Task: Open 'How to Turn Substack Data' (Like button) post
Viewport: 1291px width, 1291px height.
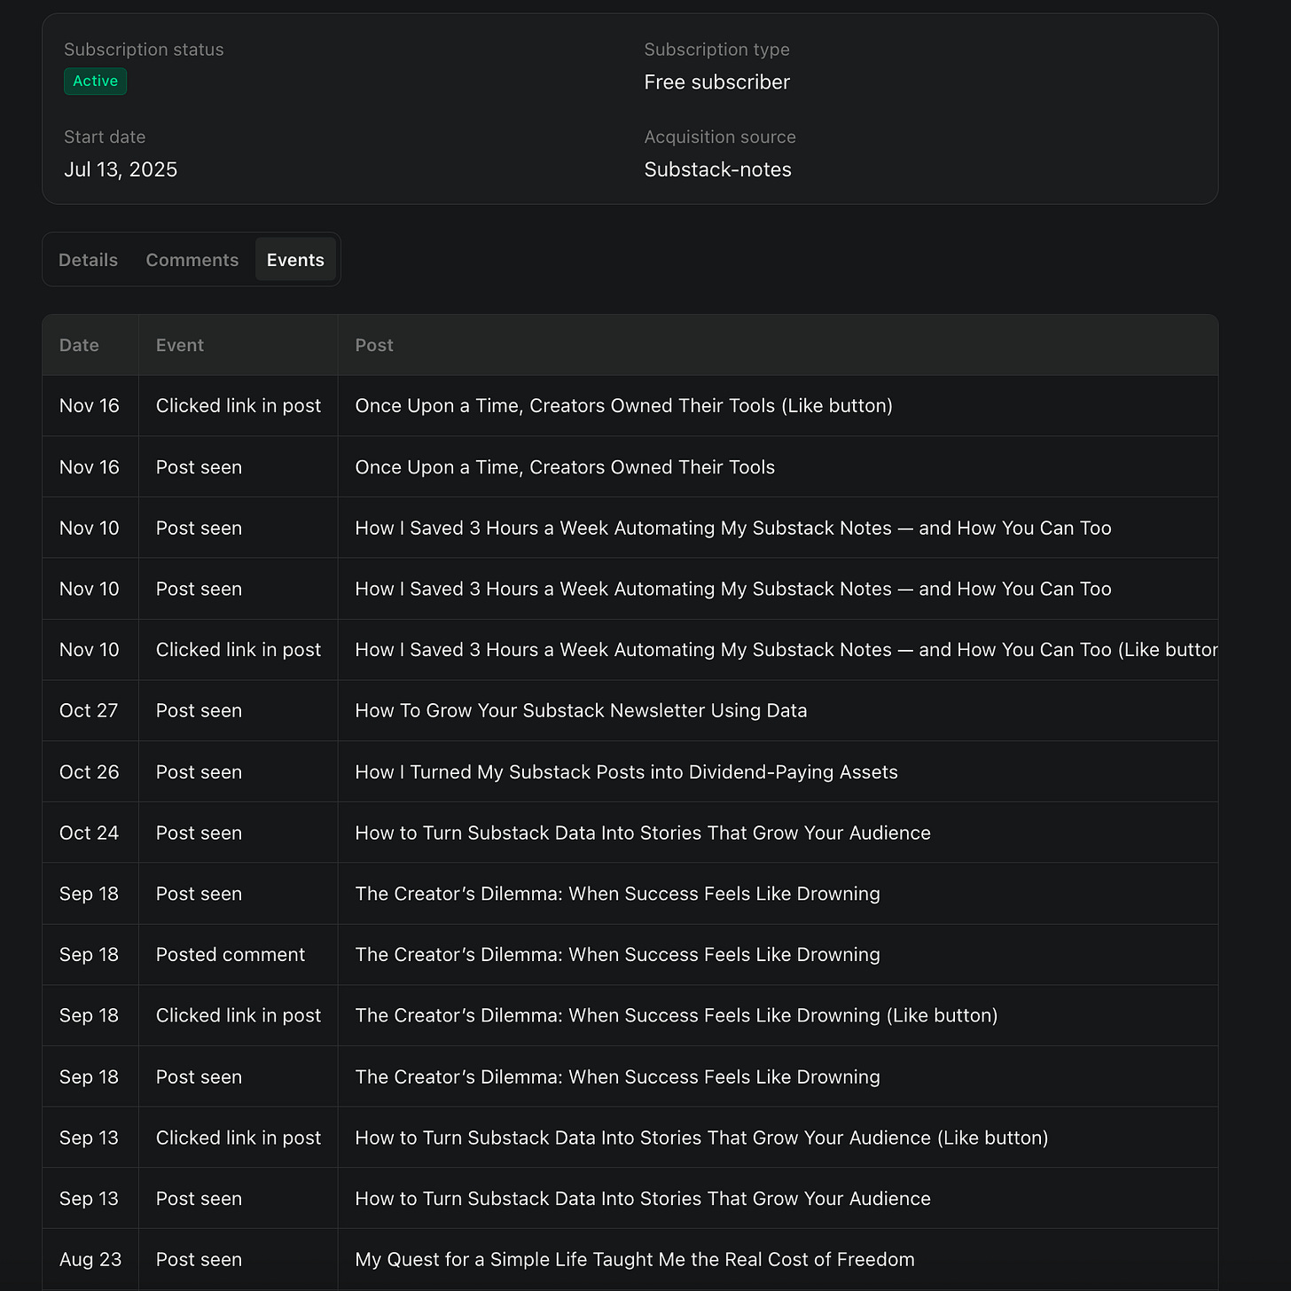Action: pos(701,1138)
